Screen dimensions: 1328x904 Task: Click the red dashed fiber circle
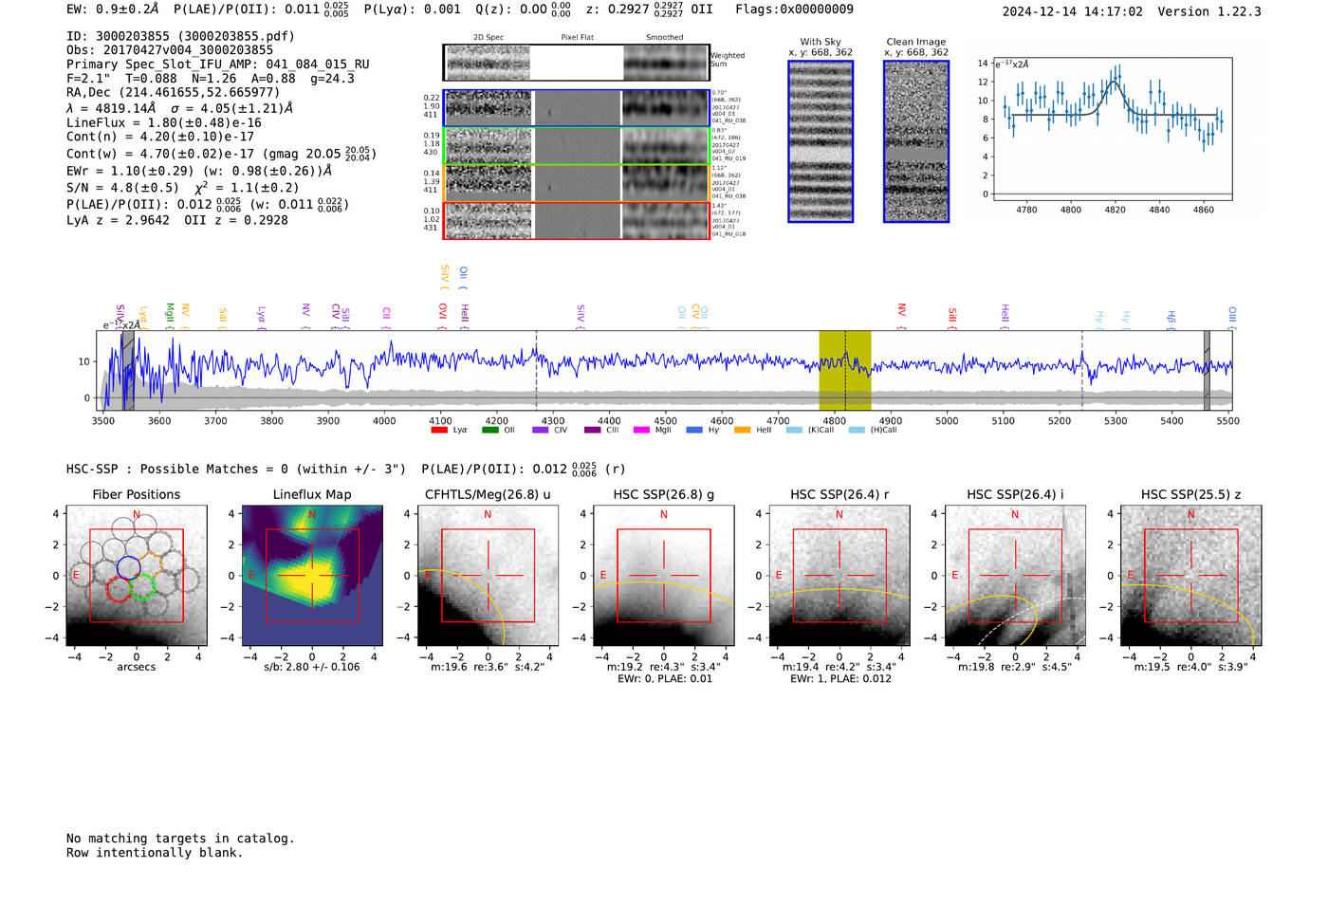tap(119, 588)
